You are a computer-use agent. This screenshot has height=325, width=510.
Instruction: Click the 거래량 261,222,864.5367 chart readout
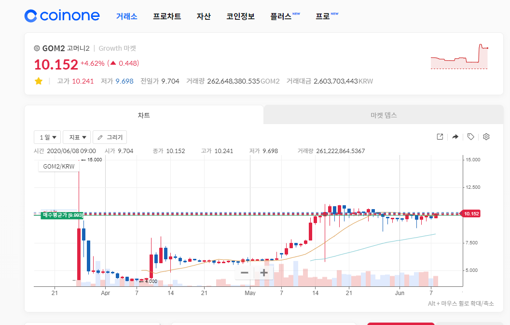click(x=331, y=151)
